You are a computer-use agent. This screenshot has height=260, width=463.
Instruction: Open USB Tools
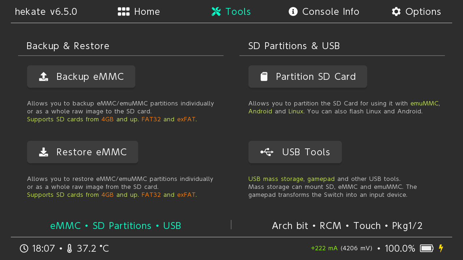(x=295, y=152)
